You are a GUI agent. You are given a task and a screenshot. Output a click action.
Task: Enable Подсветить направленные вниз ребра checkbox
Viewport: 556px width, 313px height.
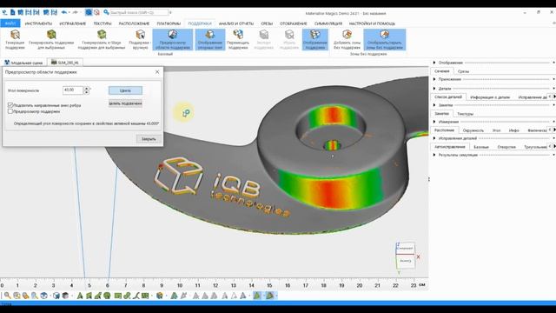pyautogui.click(x=10, y=105)
